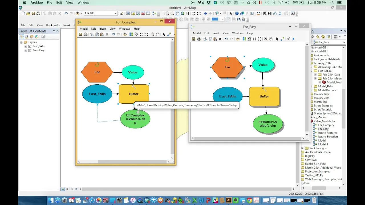365x205 pixels.
Task: Click Cut scissors icon in For_Complex toolbar
Action: [92, 34]
